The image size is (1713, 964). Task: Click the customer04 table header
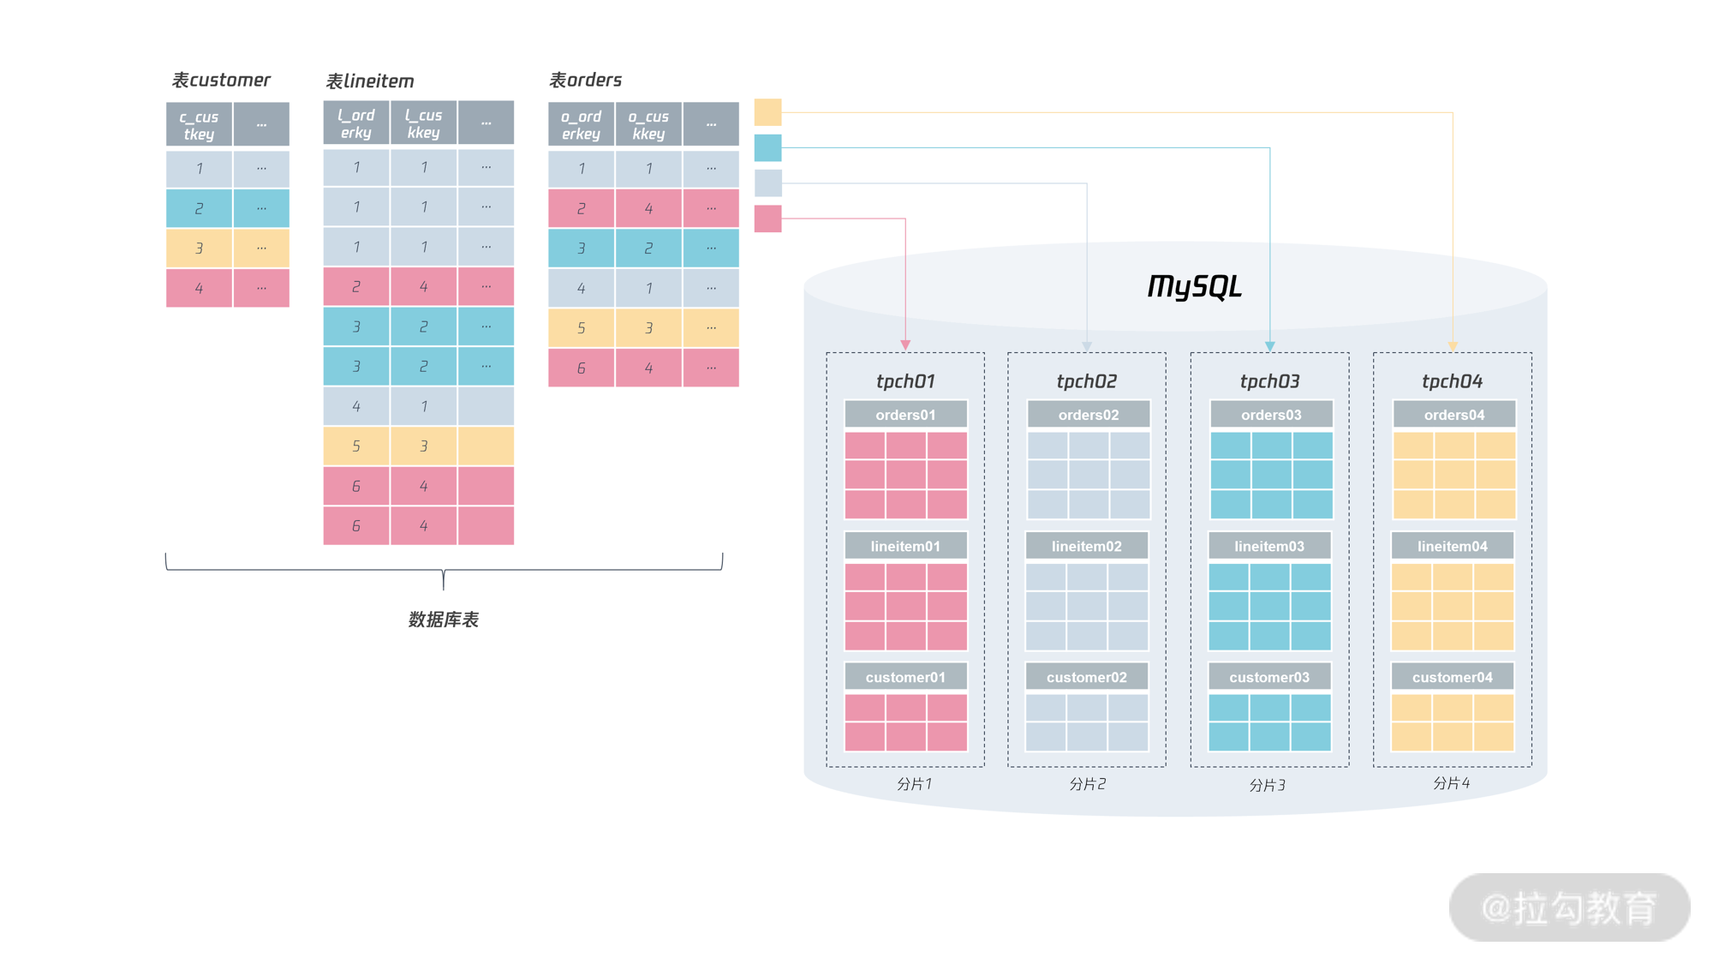click(1452, 677)
